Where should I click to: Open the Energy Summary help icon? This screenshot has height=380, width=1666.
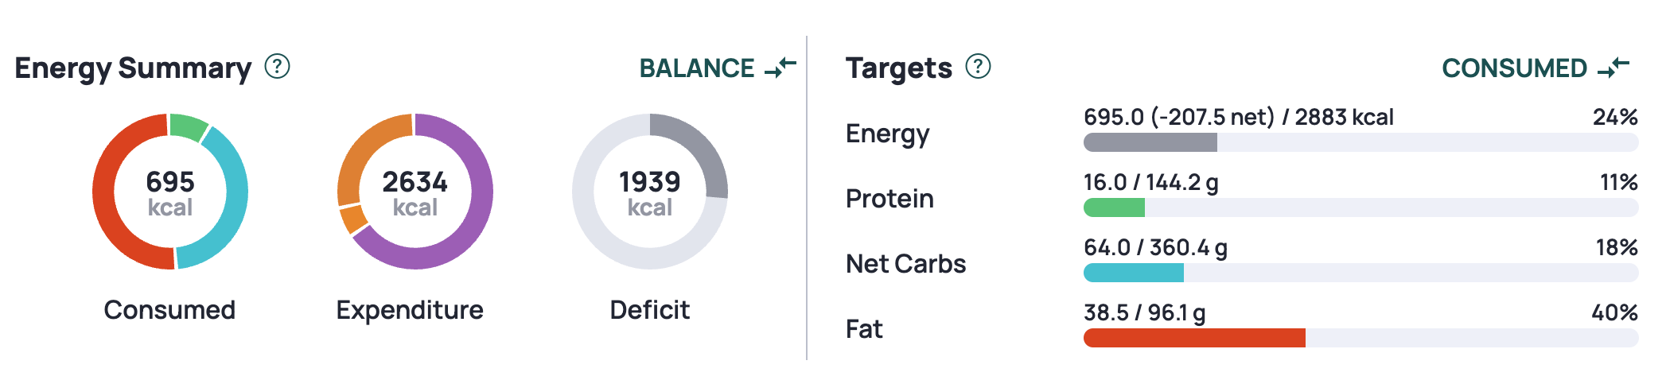[277, 66]
